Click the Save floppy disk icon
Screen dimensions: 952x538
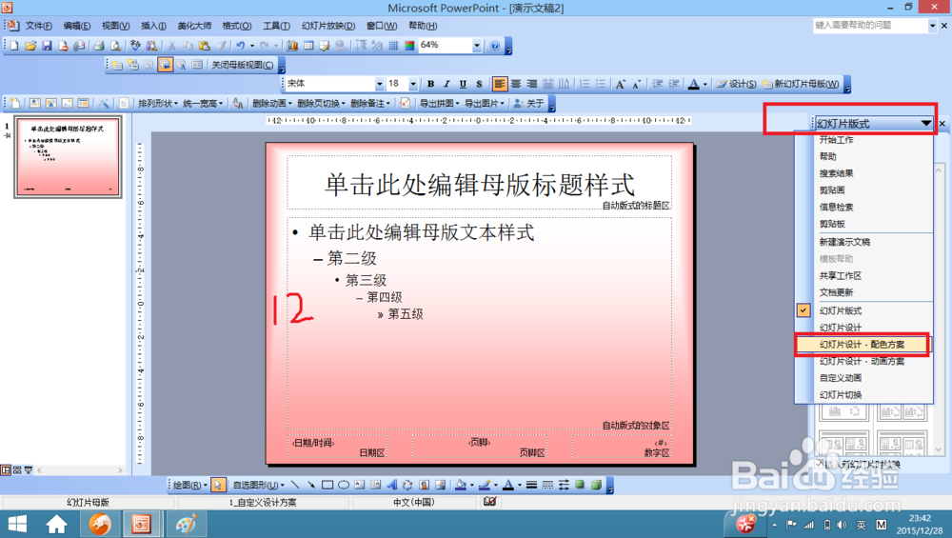click(x=47, y=46)
